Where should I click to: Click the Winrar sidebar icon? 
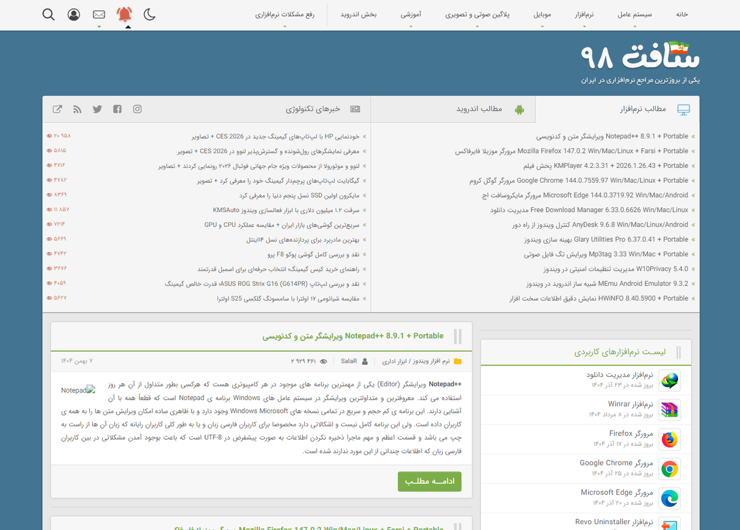[x=670, y=410]
